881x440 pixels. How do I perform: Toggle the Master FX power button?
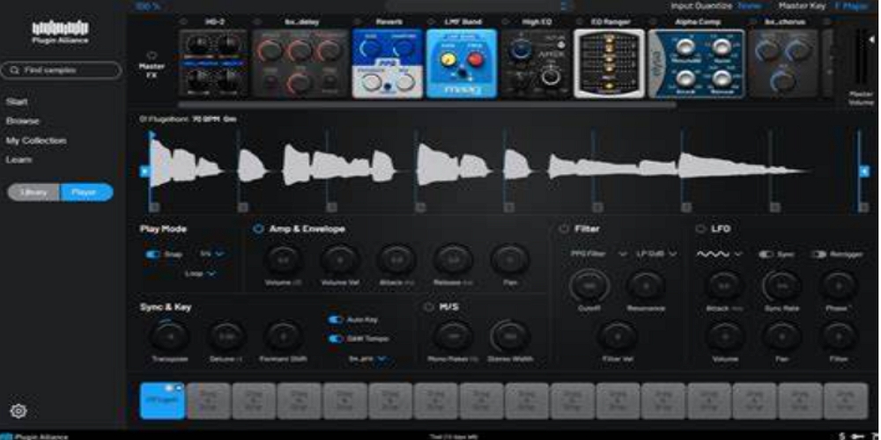click(x=152, y=55)
